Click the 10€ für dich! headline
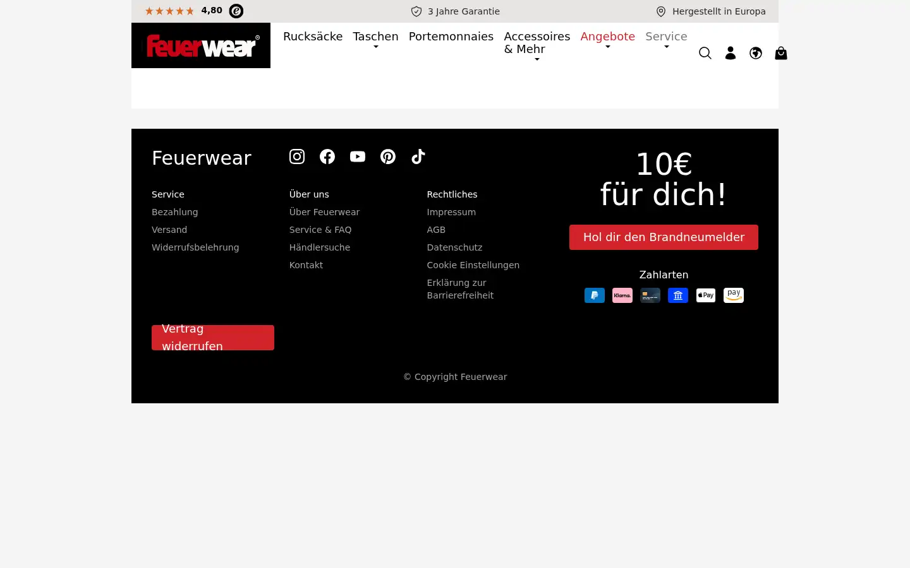 click(664, 179)
